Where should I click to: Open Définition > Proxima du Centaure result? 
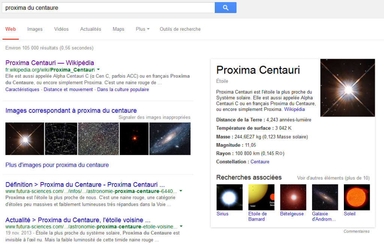85,185
